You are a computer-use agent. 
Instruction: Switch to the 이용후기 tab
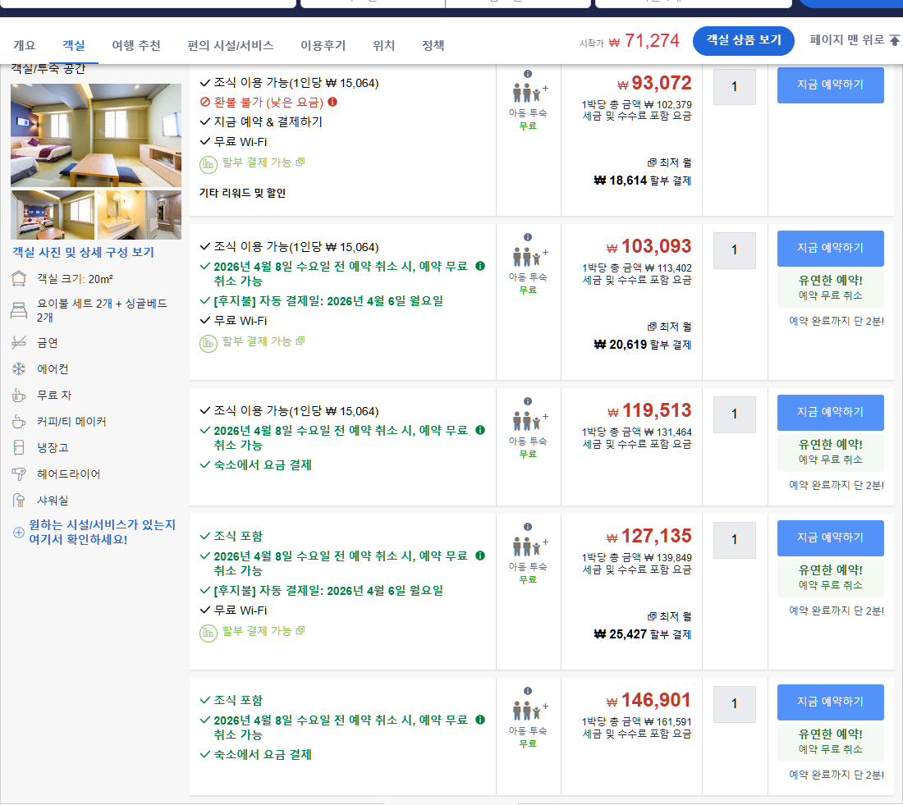point(323,45)
